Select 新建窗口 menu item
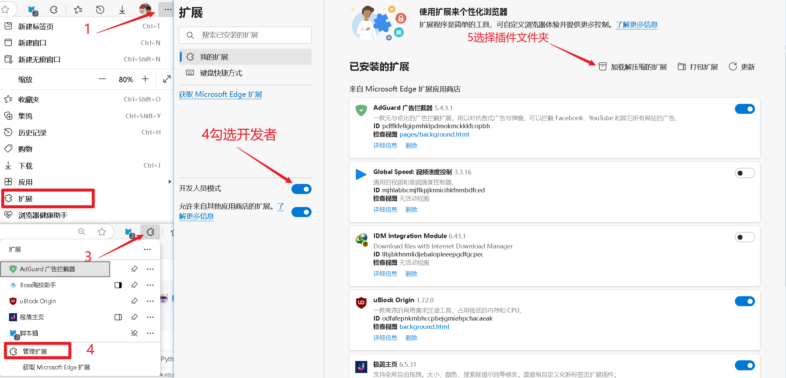Screen dimensions: 786x378 coord(87,43)
